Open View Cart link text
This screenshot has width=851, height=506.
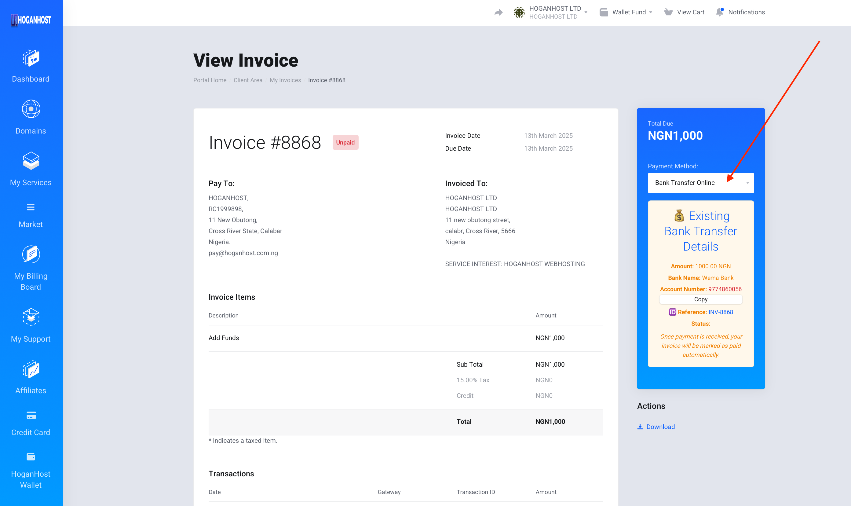(690, 12)
